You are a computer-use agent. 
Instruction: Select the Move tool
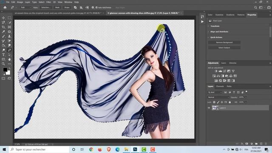click(x=3, y=18)
